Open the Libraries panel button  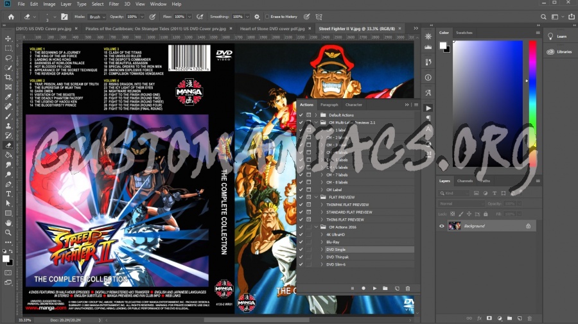[x=559, y=51]
